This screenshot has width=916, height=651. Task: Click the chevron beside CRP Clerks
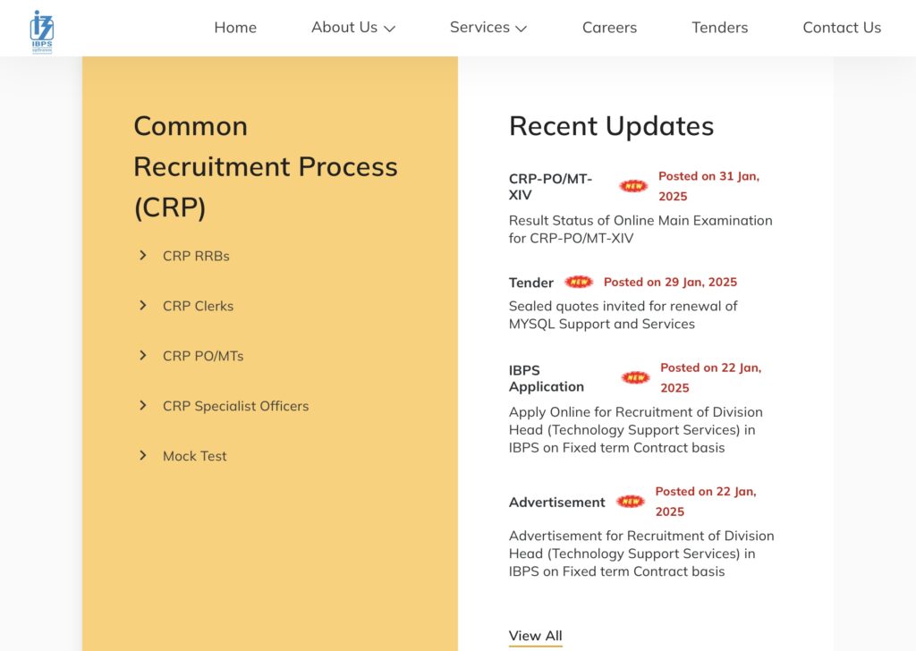tap(142, 305)
